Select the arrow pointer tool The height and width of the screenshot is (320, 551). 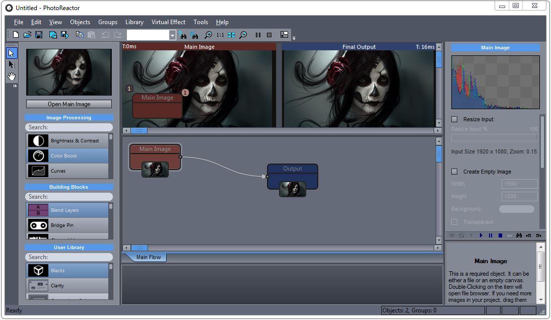[11, 53]
